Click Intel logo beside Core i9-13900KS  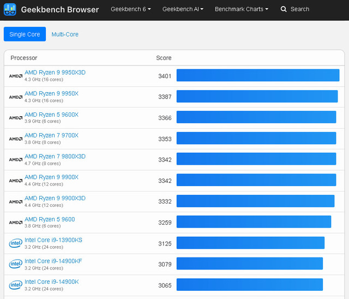pyautogui.click(x=16, y=243)
